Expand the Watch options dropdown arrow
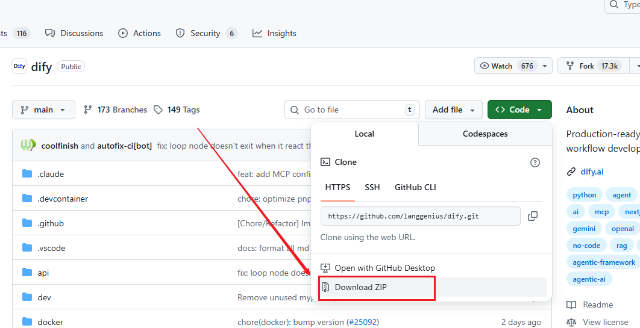This screenshot has width=640, height=328. 545,66
